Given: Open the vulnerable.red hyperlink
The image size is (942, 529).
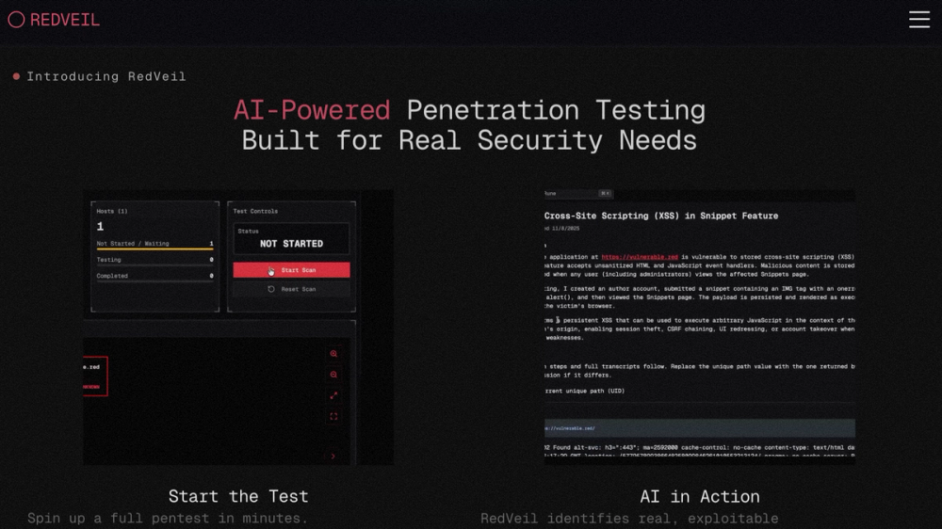Looking at the screenshot, I should click(640, 257).
